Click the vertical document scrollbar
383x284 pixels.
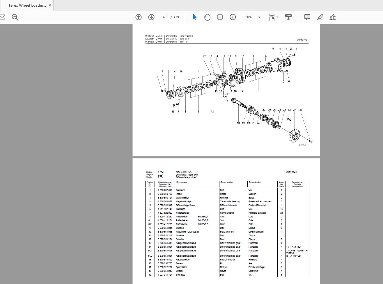click(381, 87)
